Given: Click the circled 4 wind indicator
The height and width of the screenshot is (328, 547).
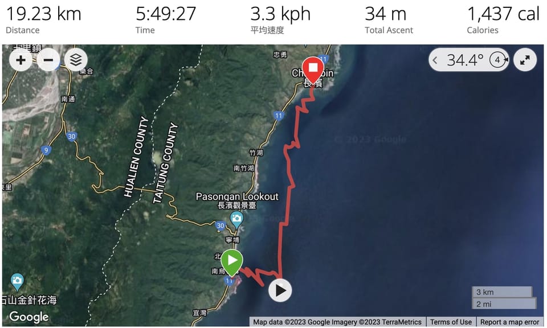Looking at the screenshot, I should point(498,60).
